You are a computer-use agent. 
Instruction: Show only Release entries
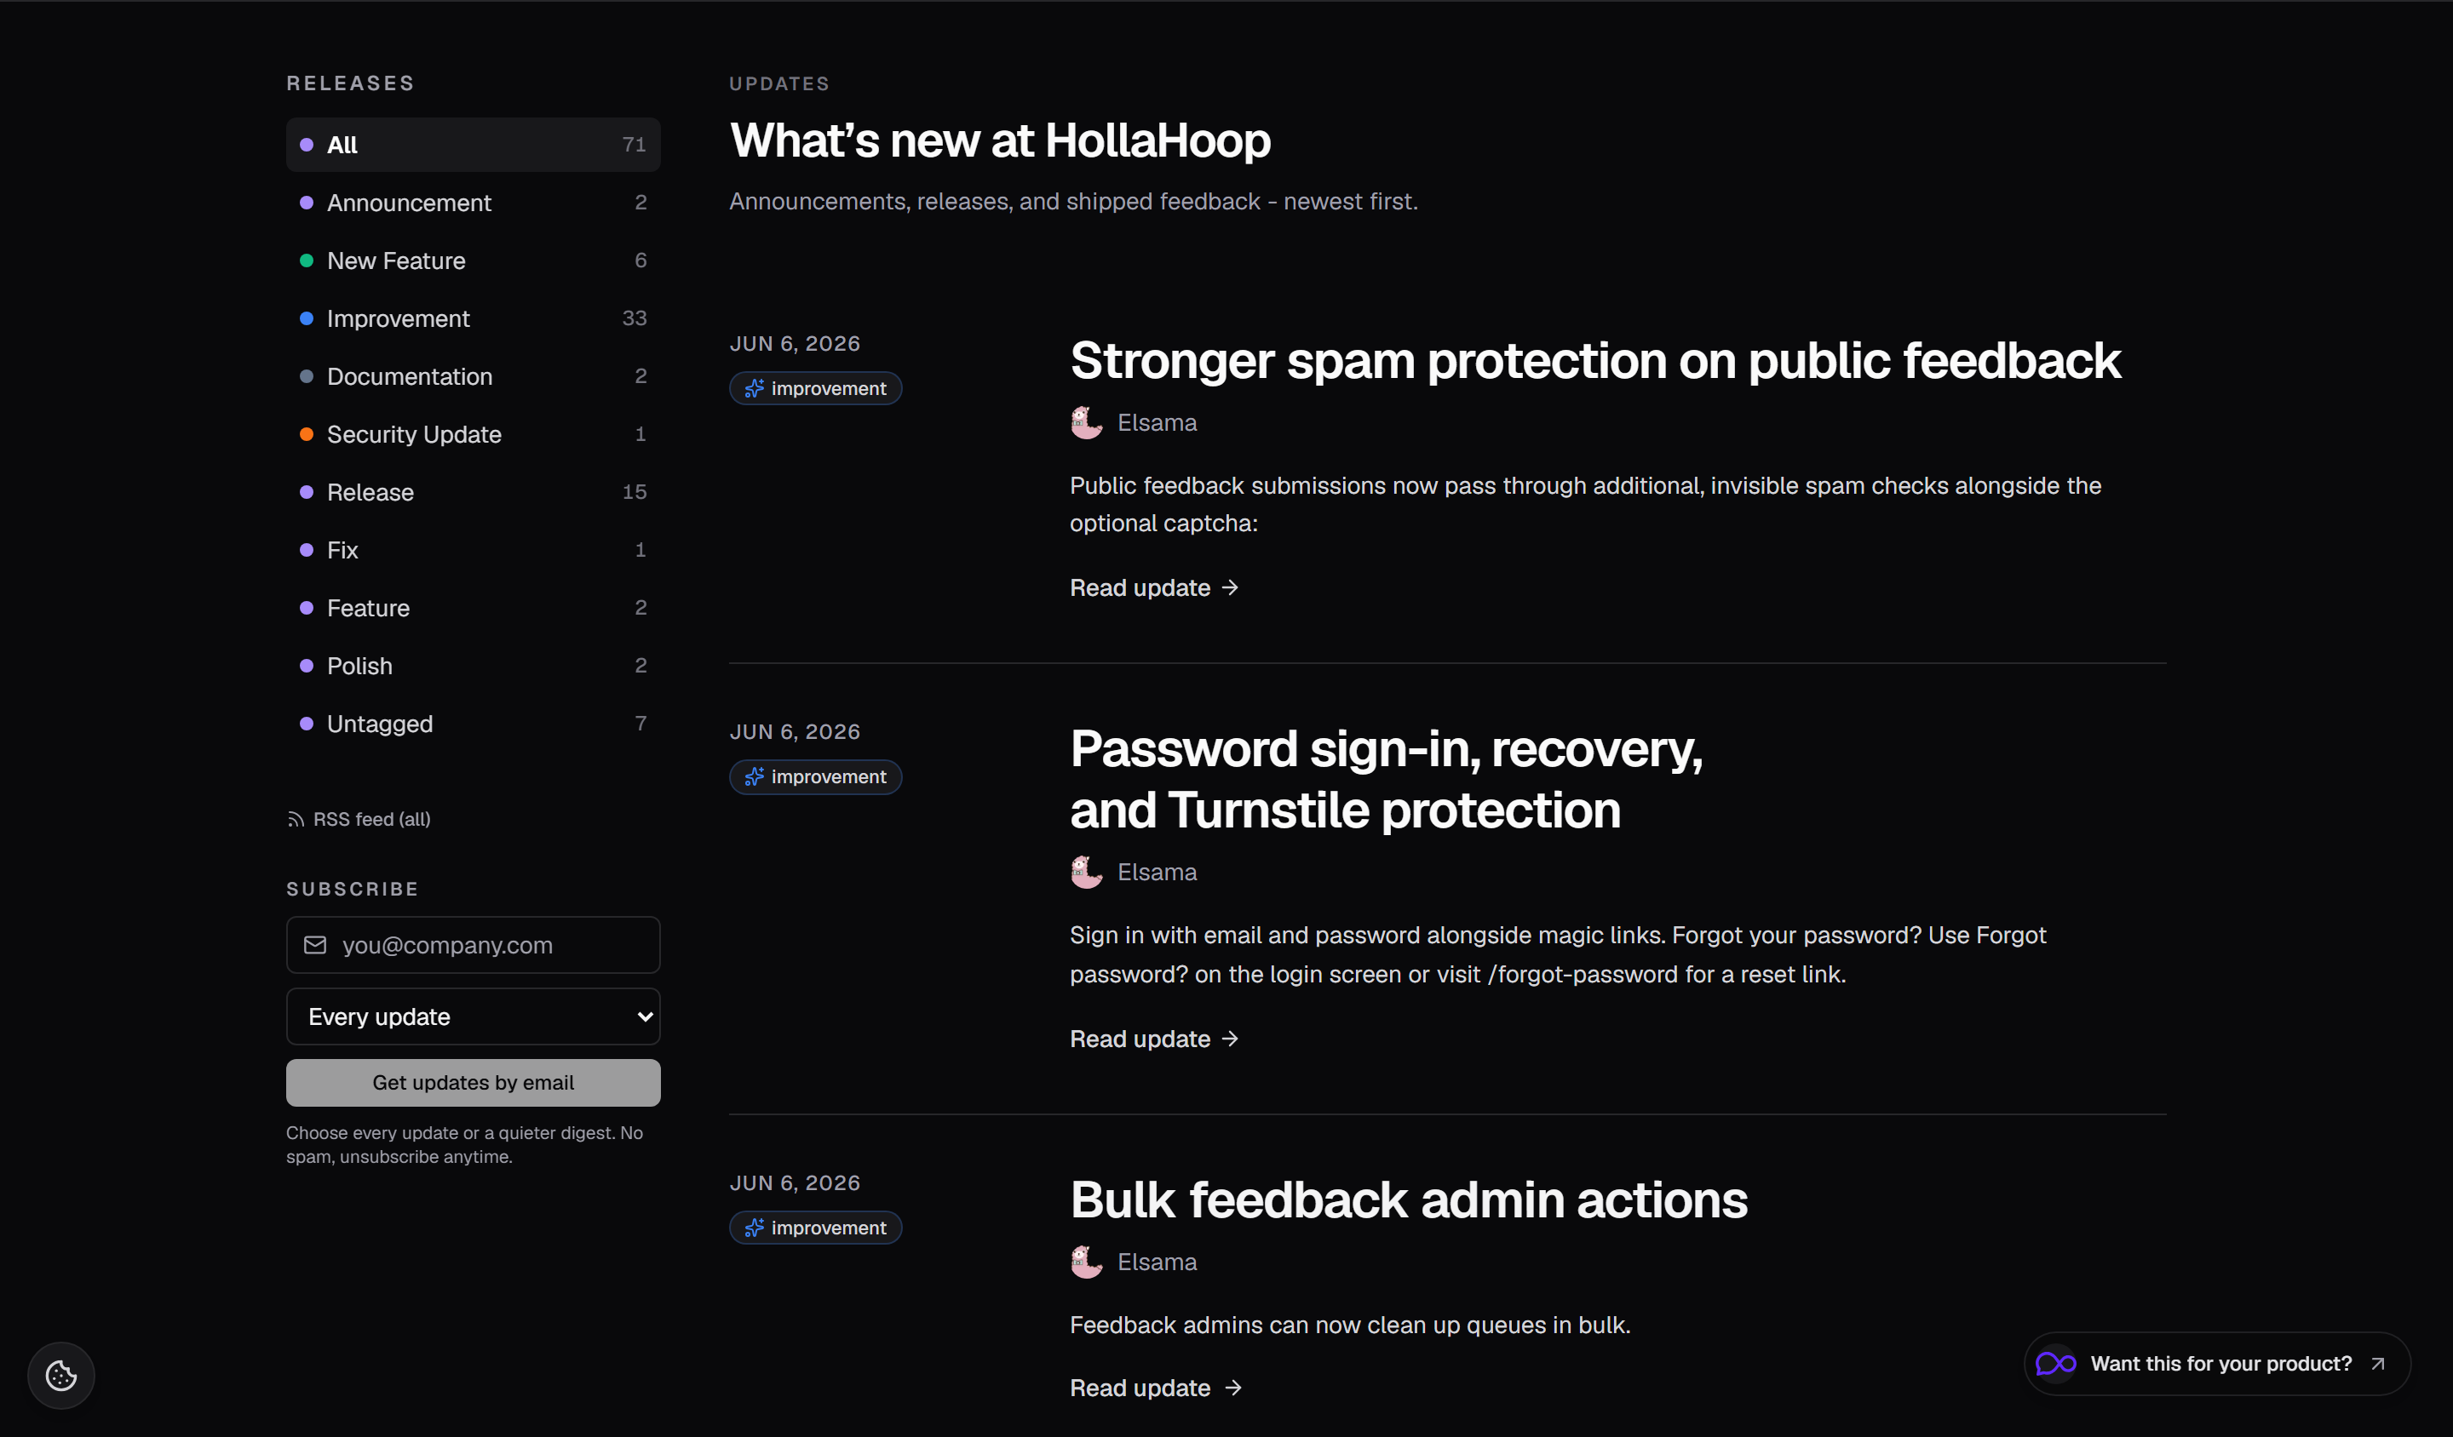473,492
